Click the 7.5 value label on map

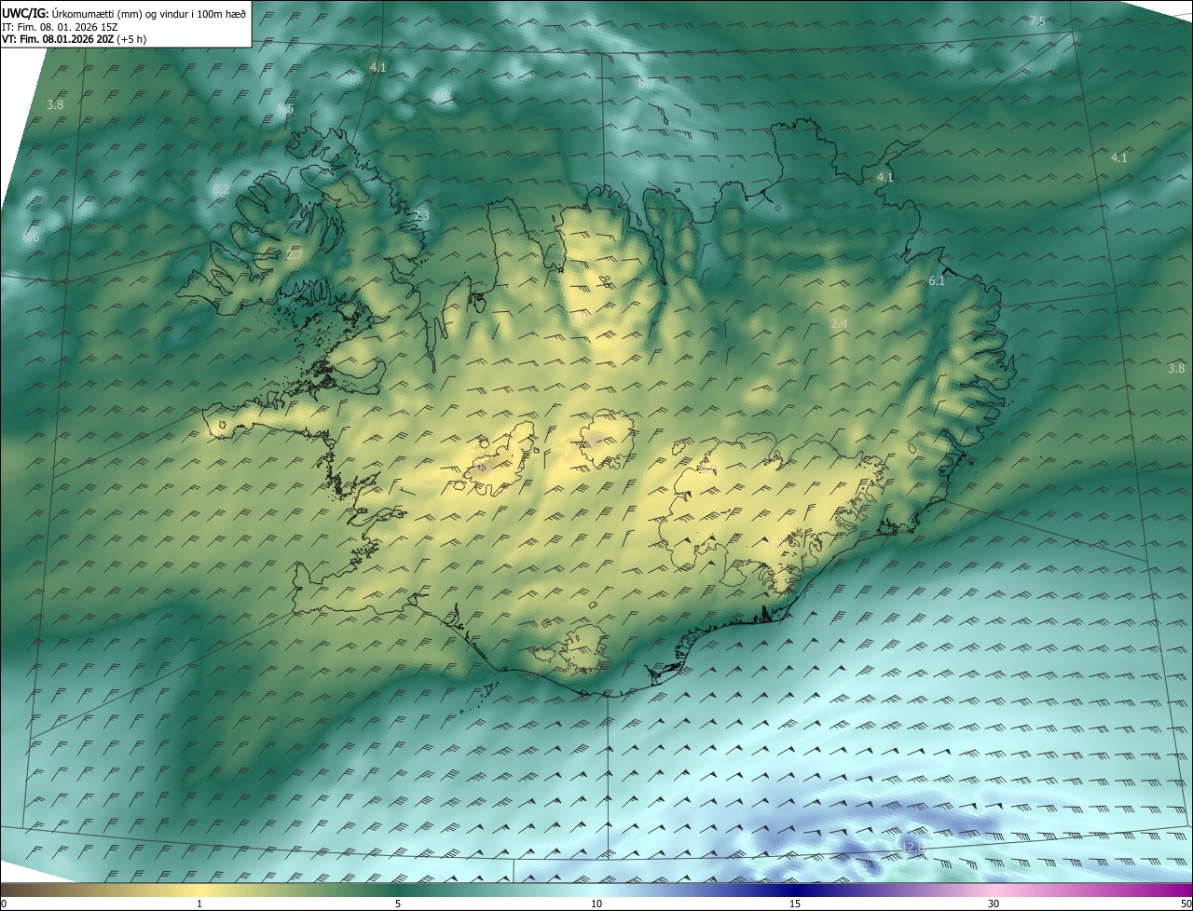(1037, 21)
